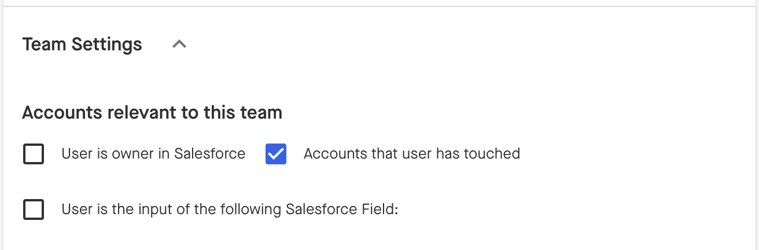
Task: Click the upward caret icon beside Team Settings
Action: (x=179, y=44)
